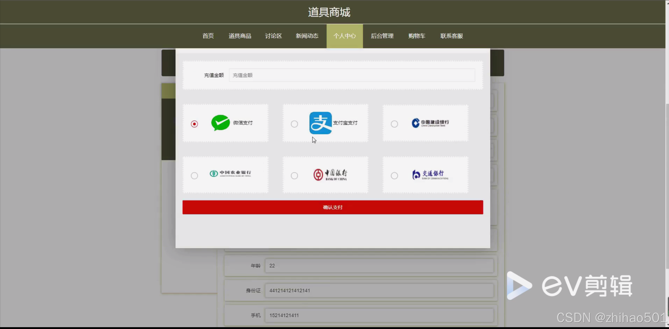The width and height of the screenshot is (669, 329).
Task: Click the Agricultural Bank of China logo
Action: 230,173
